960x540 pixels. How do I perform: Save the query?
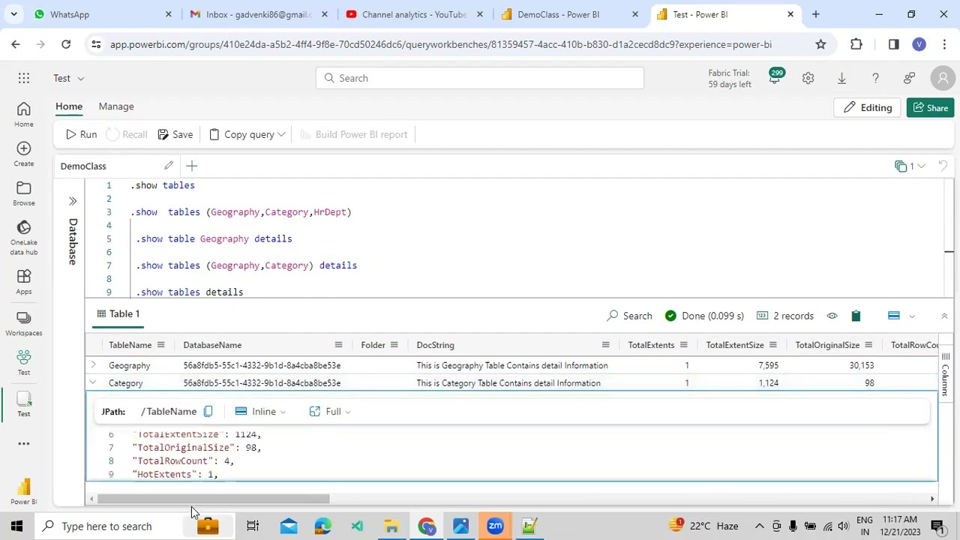(x=175, y=135)
